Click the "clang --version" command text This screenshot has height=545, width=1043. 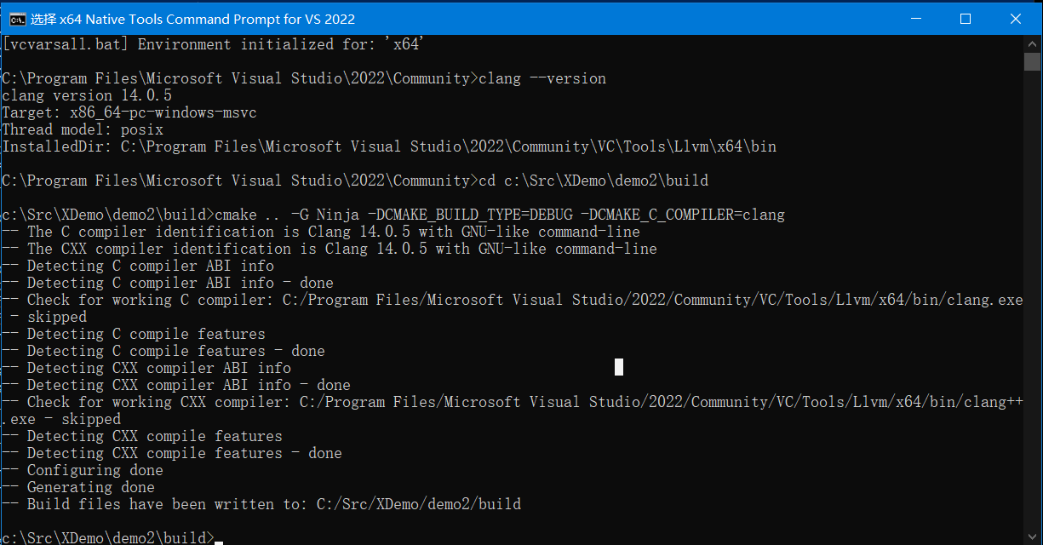[x=542, y=78]
